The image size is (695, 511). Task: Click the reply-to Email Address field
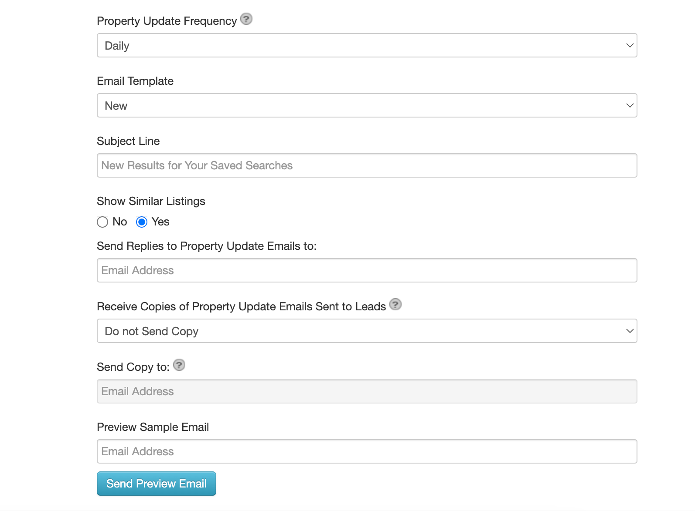[367, 270]
